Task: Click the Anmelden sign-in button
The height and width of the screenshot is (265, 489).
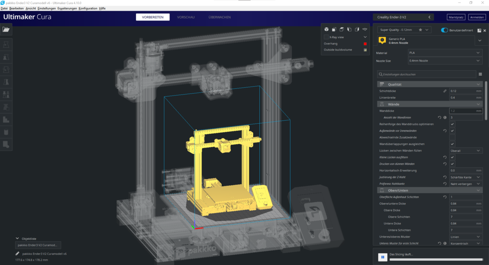Action: (x=477, y=17)
